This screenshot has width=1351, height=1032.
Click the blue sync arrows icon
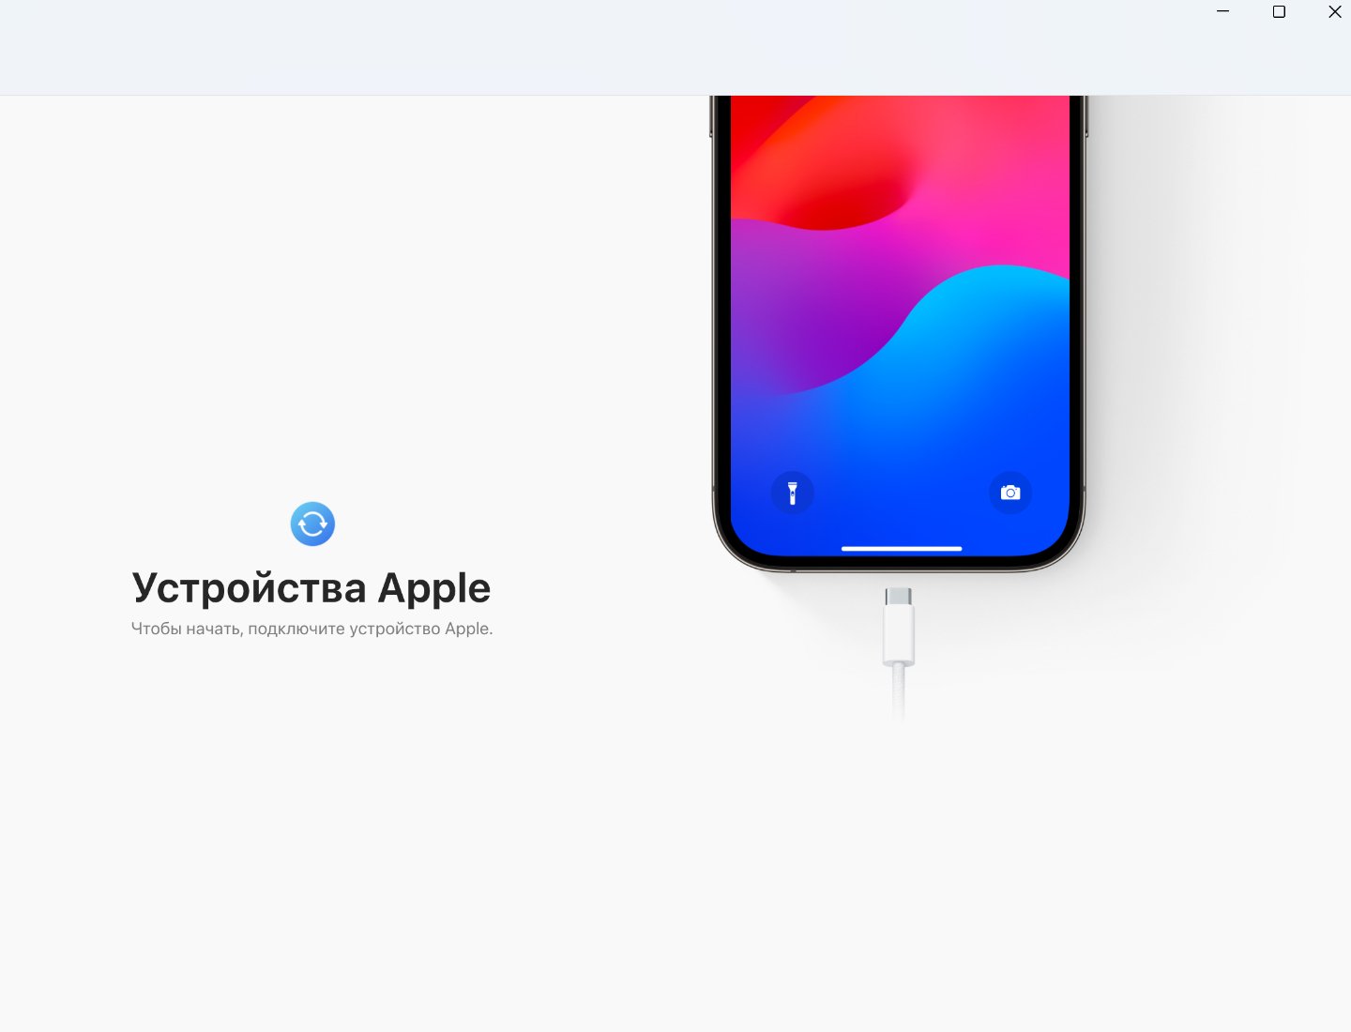312,524
